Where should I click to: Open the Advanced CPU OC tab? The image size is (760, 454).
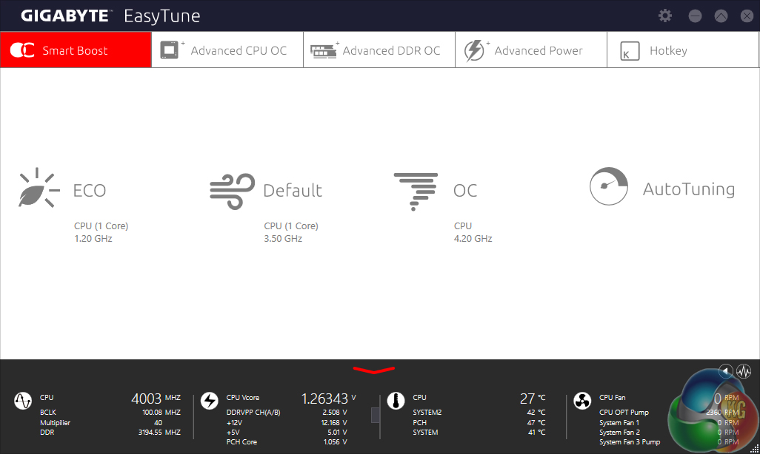[227, 50]
